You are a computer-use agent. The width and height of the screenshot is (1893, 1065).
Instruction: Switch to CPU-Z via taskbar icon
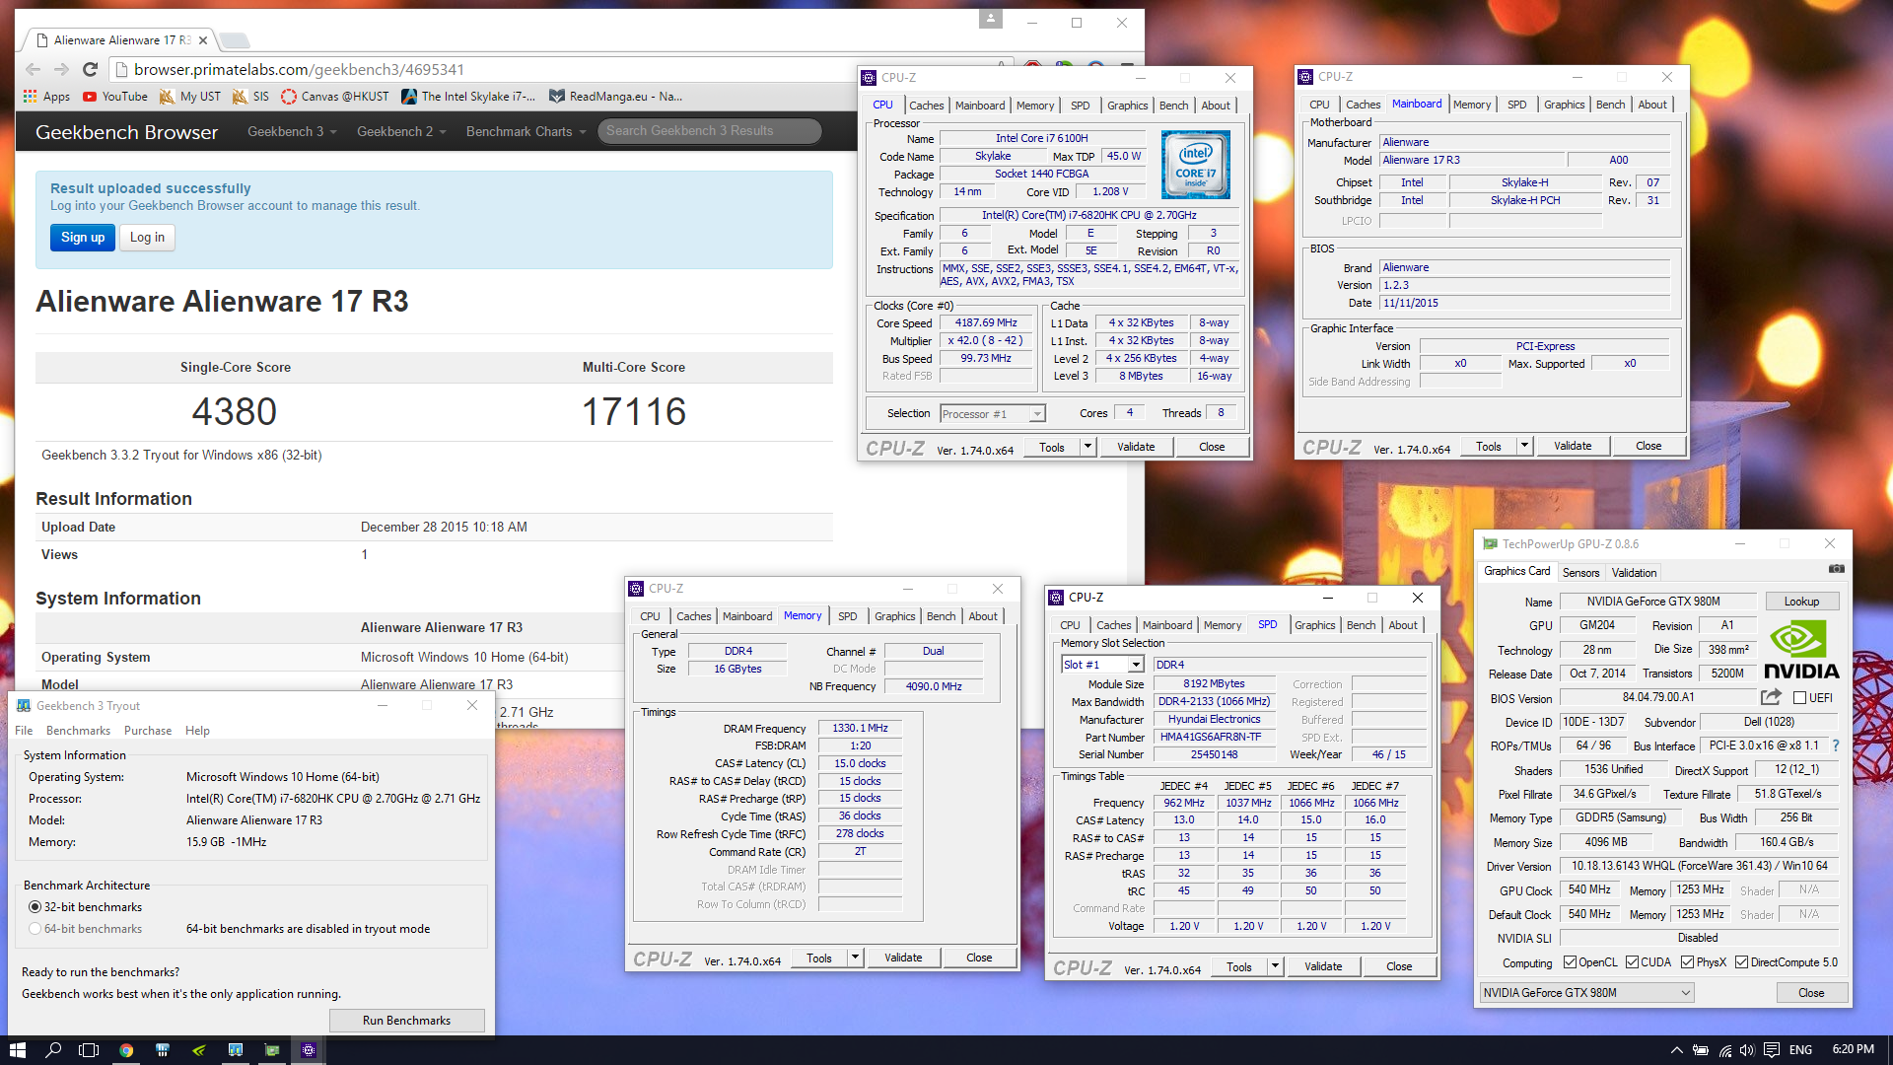pos(309,1050)
